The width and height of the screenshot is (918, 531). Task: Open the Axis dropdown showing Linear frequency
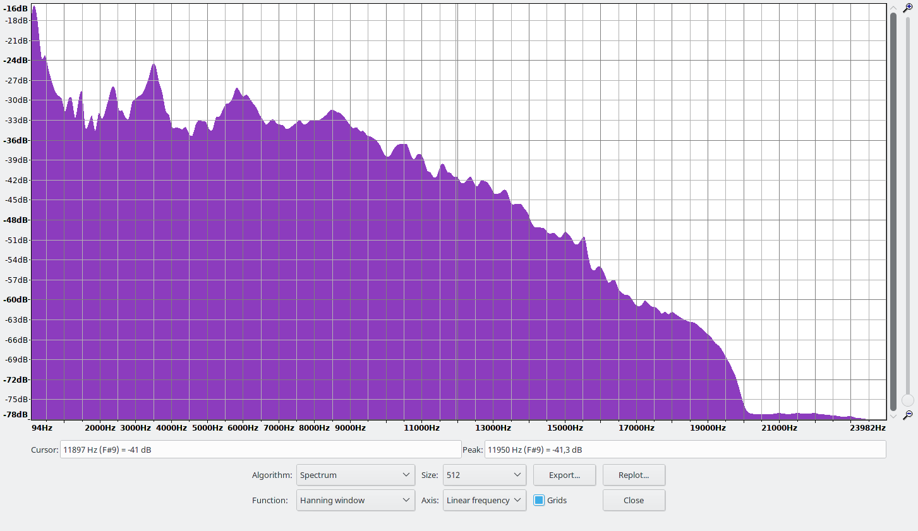coord(485,500)
